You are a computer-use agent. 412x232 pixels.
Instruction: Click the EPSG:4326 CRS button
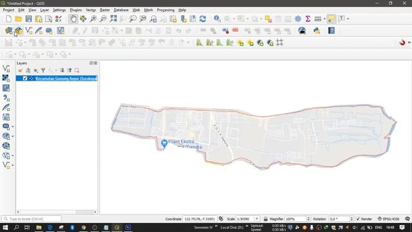tap(388, 219)
